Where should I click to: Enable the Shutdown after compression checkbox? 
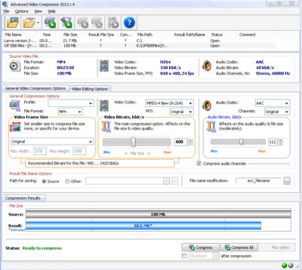tap(184, 256)
